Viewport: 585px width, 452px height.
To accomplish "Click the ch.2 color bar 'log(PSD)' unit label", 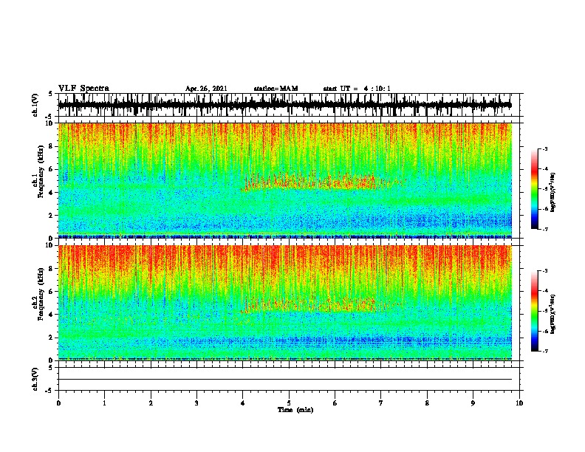I will [x=553, y=315].
